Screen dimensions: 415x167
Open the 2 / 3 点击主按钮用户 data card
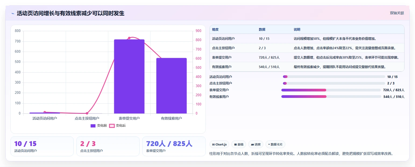(108, 146)
